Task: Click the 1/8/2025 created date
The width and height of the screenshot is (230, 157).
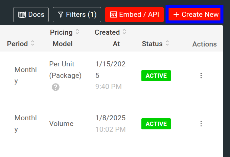Action: [x=110, y=118]
